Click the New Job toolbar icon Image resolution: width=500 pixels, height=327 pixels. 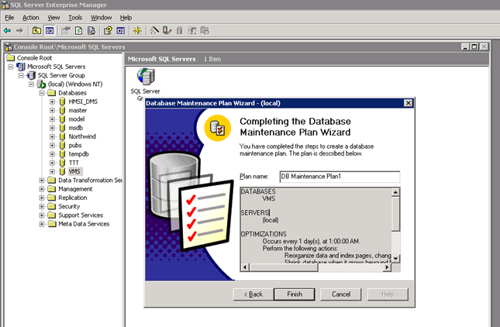[x=205, y=30]
